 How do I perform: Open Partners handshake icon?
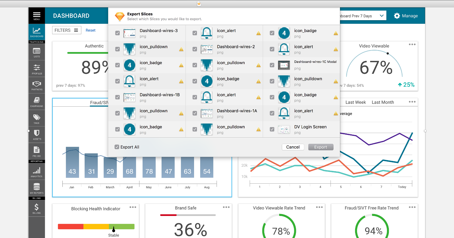coord(37,85)
